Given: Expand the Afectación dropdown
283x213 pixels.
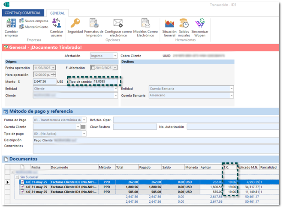Looking at the screenshot, I should 115,56.
